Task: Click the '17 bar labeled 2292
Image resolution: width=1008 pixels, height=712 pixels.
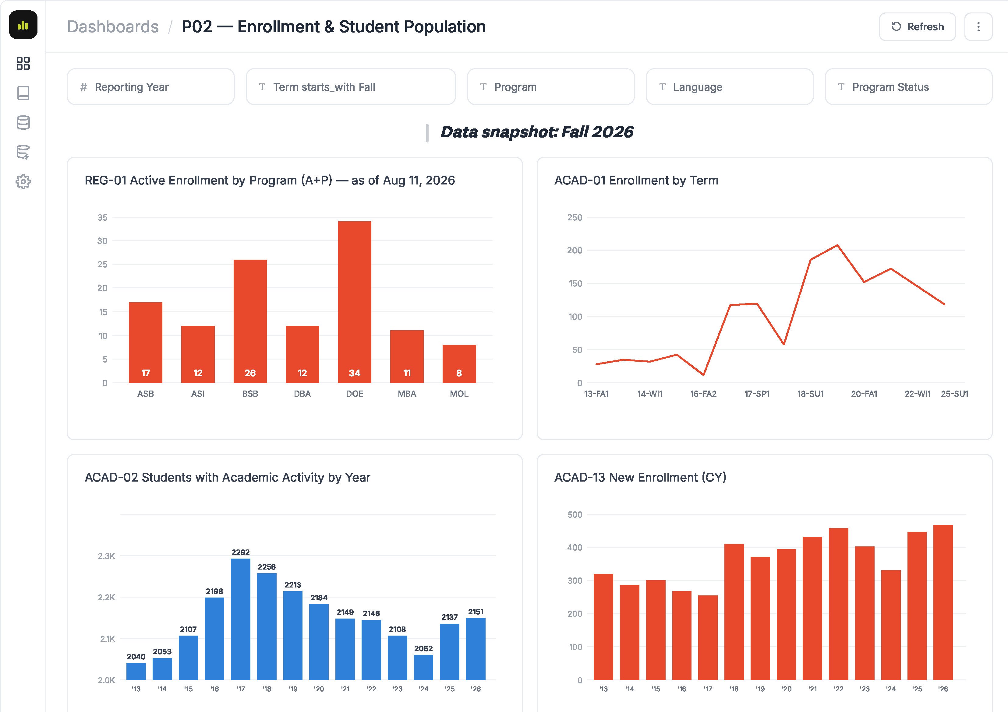Action: (x=240, y=619)
